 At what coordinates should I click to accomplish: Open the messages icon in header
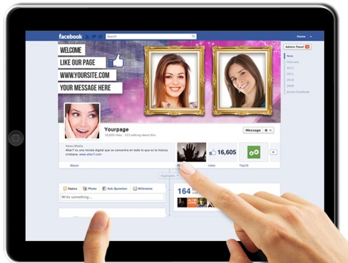(94, 37)
